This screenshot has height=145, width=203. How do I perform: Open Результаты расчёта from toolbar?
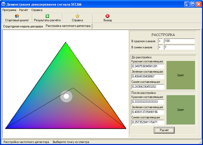[47, 18]
